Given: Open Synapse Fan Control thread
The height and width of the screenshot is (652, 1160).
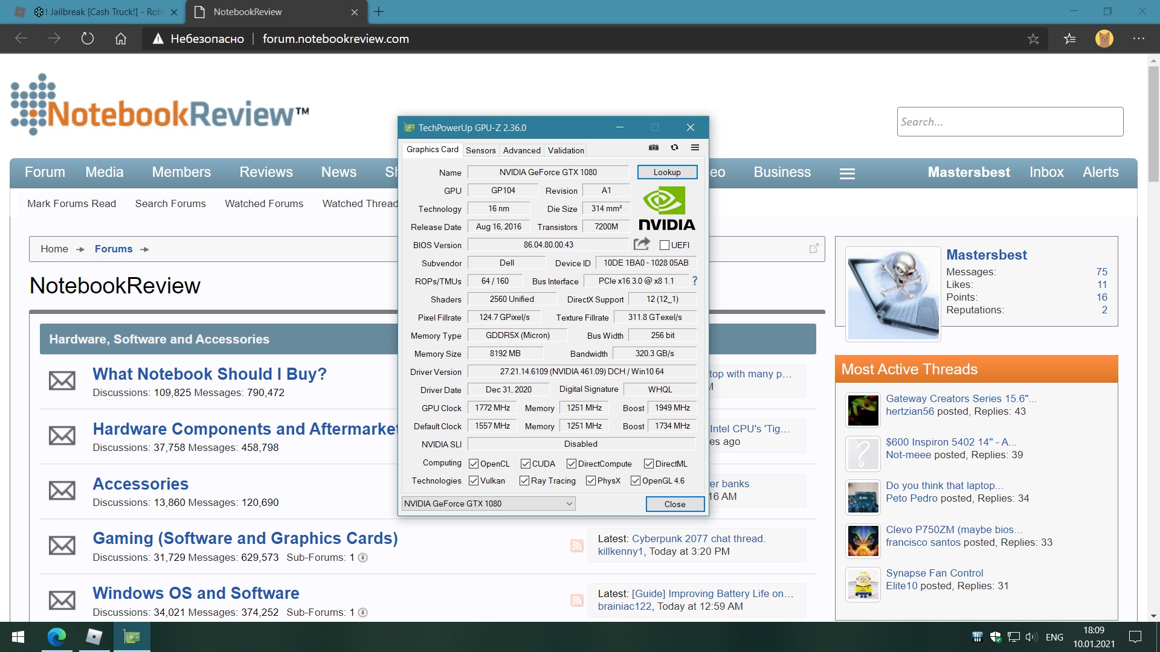Looking at the screenshot, I should 934,573.
